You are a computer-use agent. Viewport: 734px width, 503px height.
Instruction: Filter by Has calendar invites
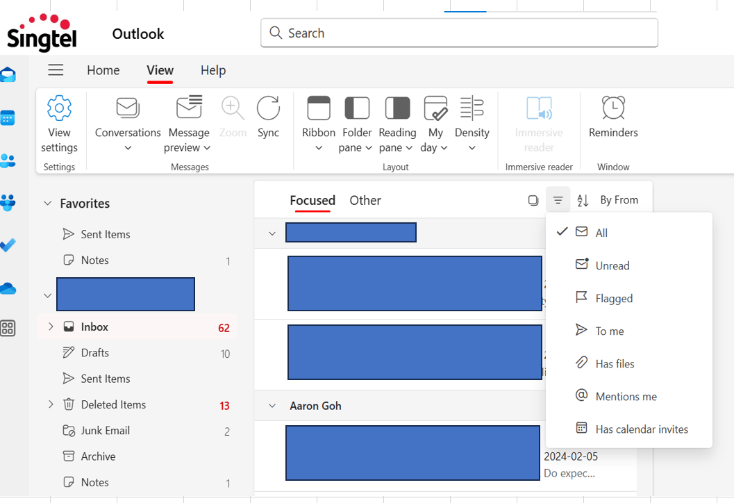[628, 429]
